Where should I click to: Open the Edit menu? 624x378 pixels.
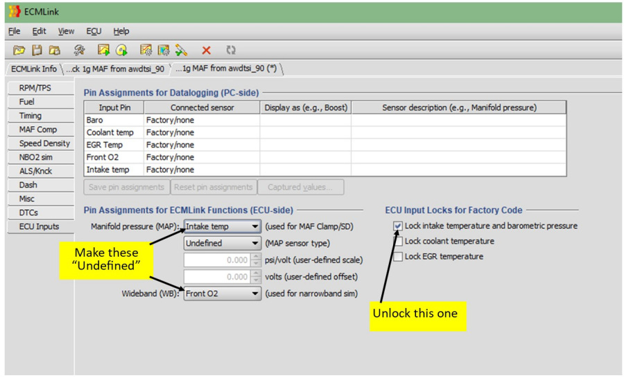click(39, 31)
